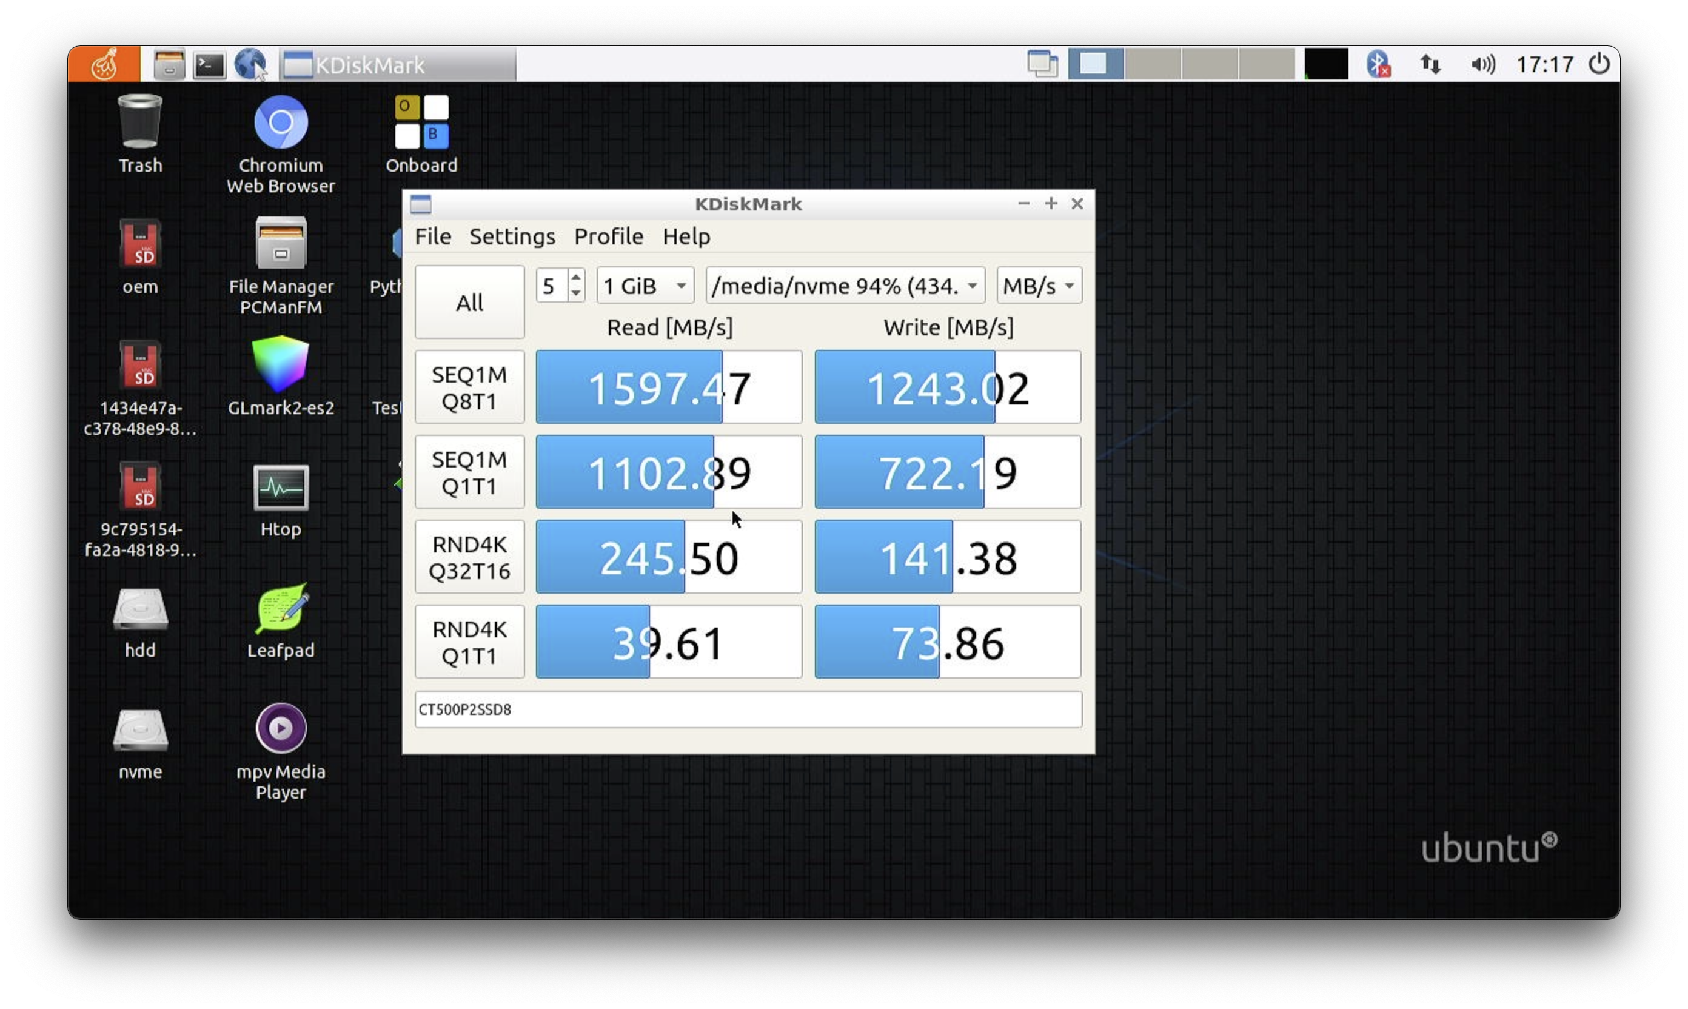1688x1009 pixels.
Task: Run the RND4K Q1T1 test
Action: tap(469, 642)
